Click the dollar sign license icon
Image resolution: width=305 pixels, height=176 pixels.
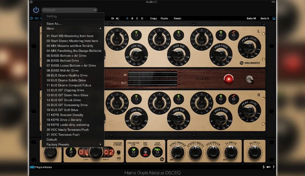(263, 167)
